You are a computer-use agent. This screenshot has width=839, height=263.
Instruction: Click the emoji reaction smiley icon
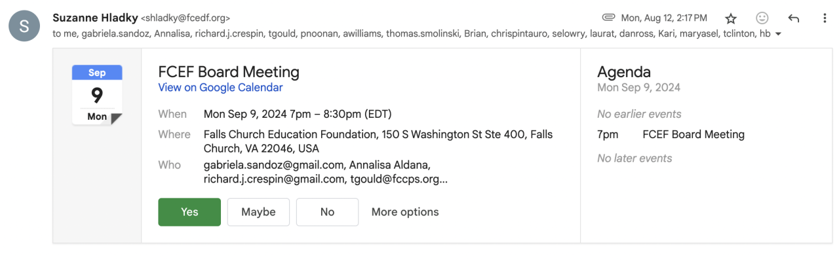click(762, 18)
